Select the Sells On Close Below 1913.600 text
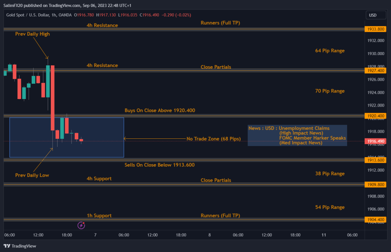This screenshot has height=252, width=391. pyautogui.click(x=160, y=165)
